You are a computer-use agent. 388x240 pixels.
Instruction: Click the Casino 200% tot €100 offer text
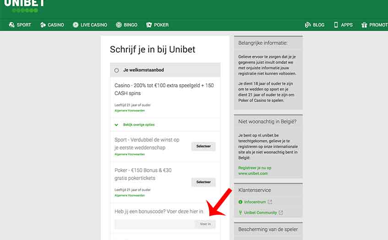tap(164, 90)
